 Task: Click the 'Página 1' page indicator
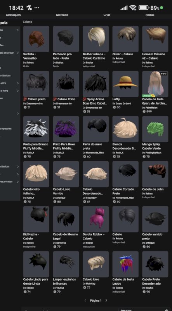pyautogui.click(x=96, y=300)
